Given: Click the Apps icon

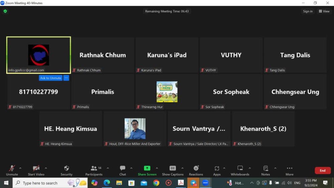Looking at the screenshot, I should 217,168.
